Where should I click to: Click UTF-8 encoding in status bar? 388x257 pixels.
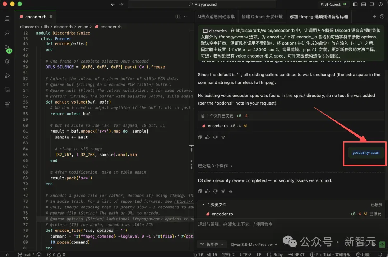point(245,254)
